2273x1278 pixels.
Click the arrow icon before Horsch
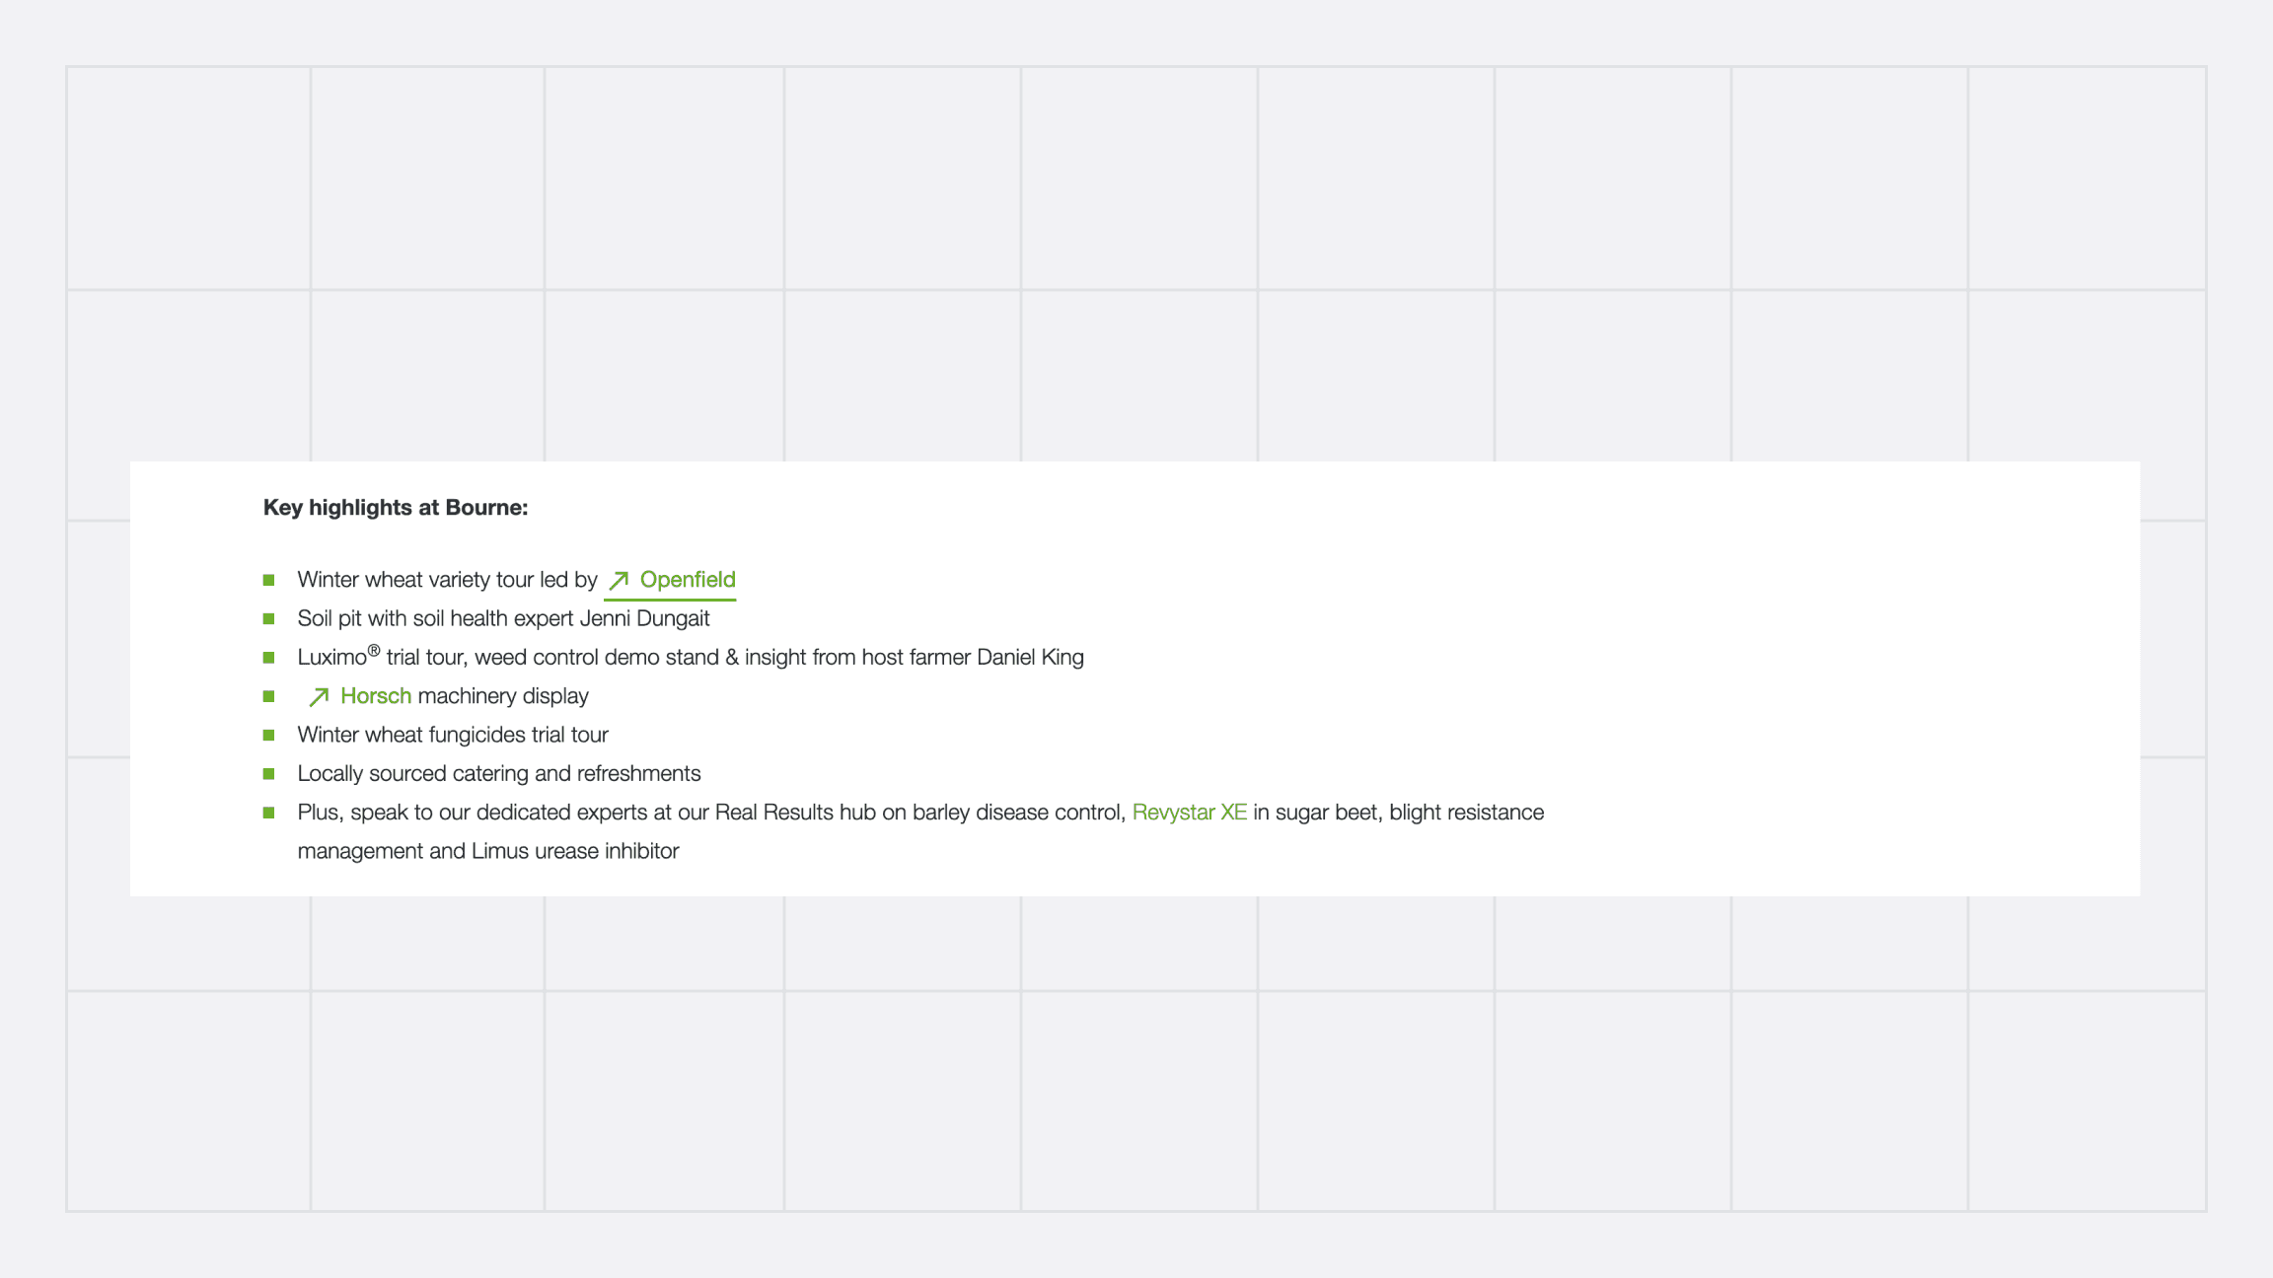coord(319,697)
